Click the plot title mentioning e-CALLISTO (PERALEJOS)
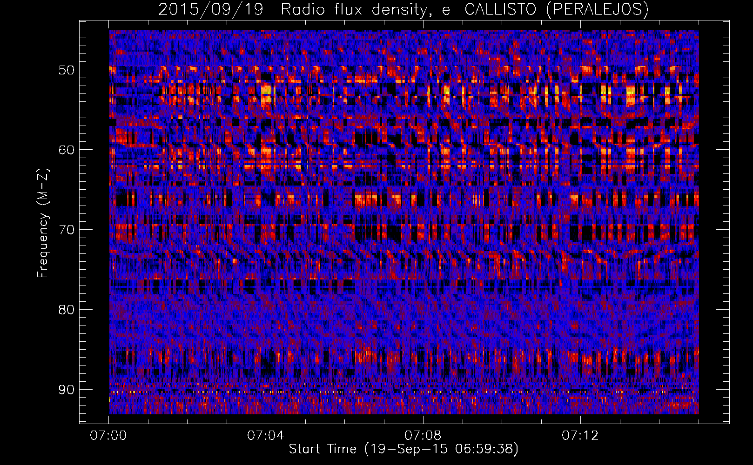The height and width of the screenshot is (465, 753). [403, 9]
